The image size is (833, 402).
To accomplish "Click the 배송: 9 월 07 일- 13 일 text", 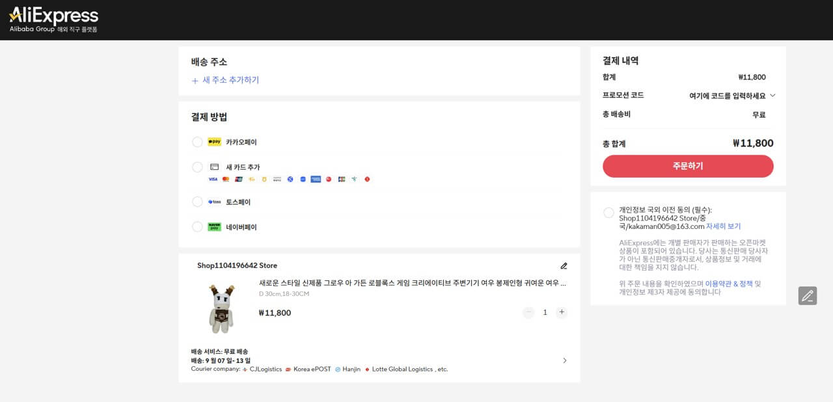I will coord(221,360).
